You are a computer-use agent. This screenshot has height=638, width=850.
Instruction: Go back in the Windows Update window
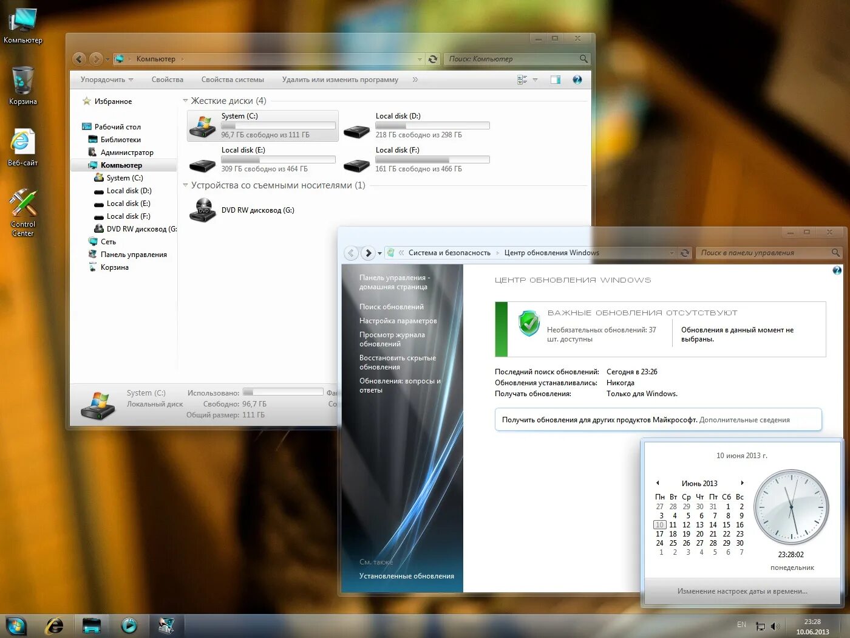351,253
